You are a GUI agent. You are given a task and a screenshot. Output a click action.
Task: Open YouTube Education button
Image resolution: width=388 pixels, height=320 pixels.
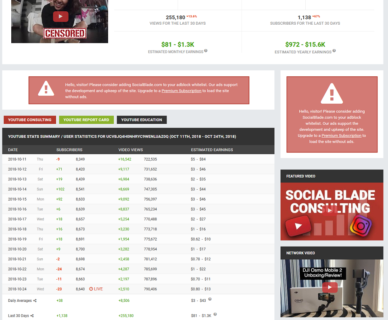(x=142, y=120)
